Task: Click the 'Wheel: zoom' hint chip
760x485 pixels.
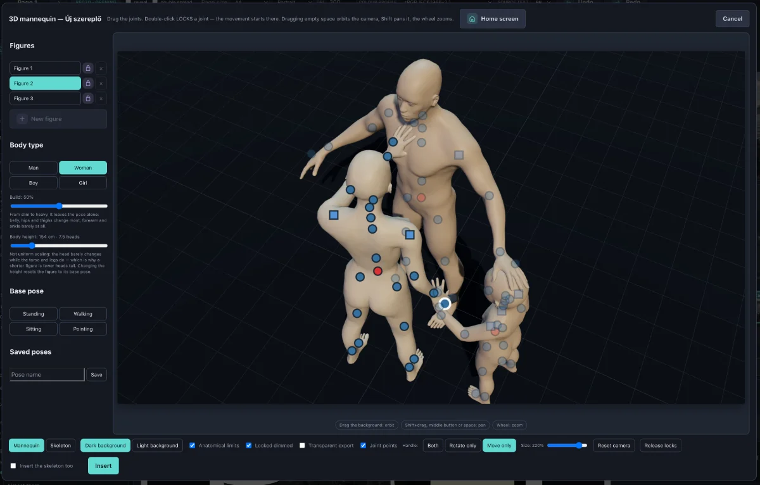Action: coord(509,425)
